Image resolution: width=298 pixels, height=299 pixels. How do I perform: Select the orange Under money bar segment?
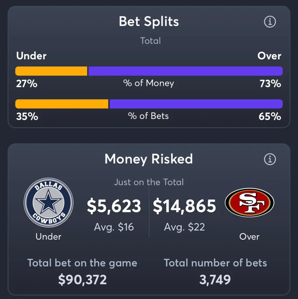pyautogui.click(x=51, y=71)
